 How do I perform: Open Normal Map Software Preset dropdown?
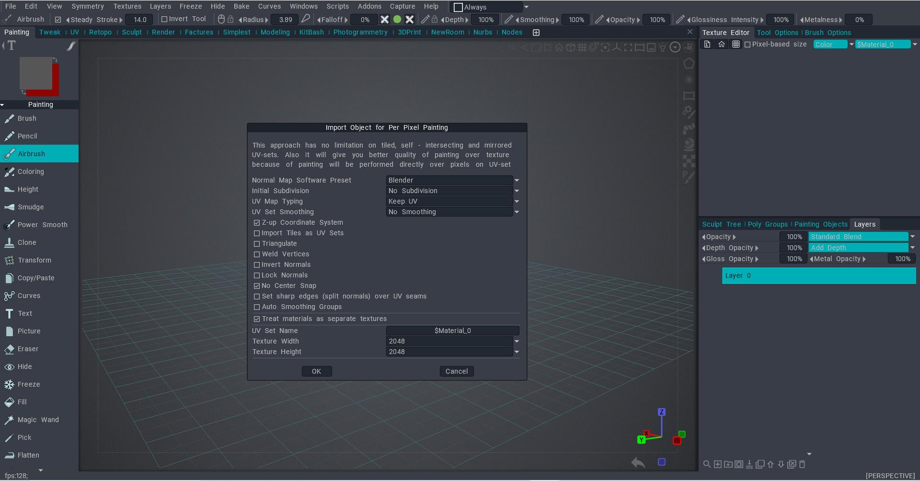452,180
